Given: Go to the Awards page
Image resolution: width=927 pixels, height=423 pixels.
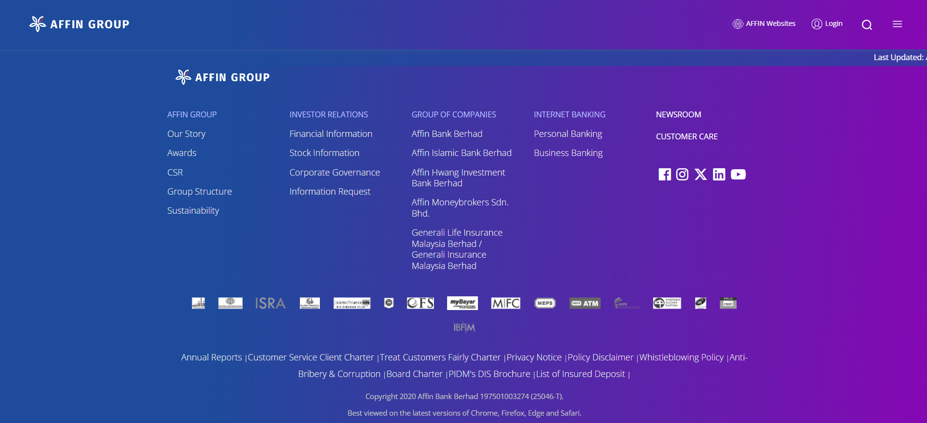Looking at the screenshot, I should [x=182, y=153].
